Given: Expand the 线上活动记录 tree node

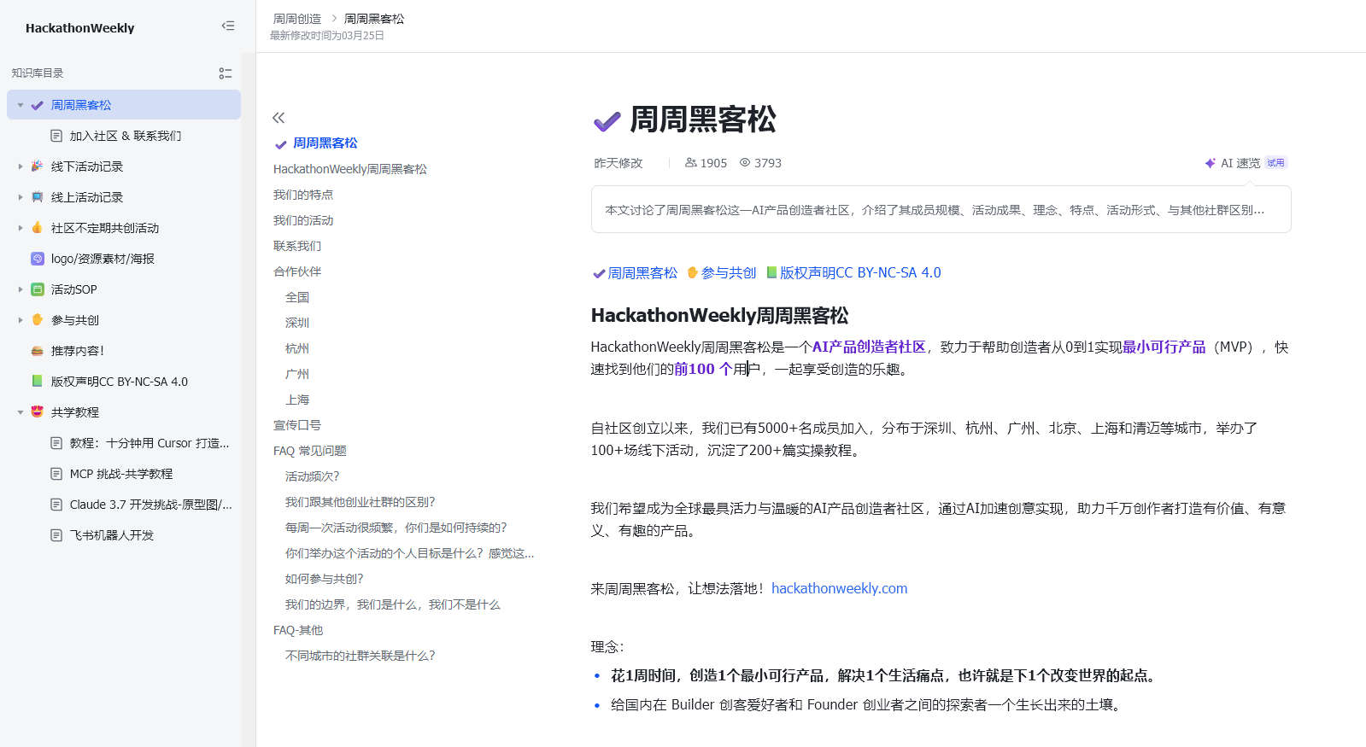Looking at the screenshot, I should (21, 197).
